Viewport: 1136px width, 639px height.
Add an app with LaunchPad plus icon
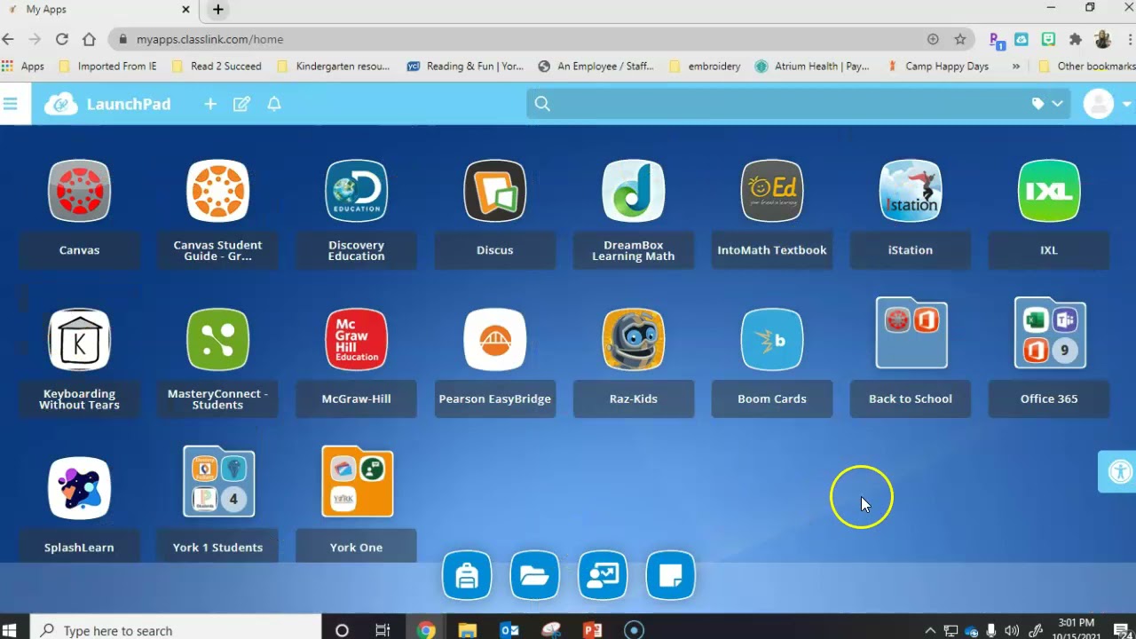tap(210, 104)
